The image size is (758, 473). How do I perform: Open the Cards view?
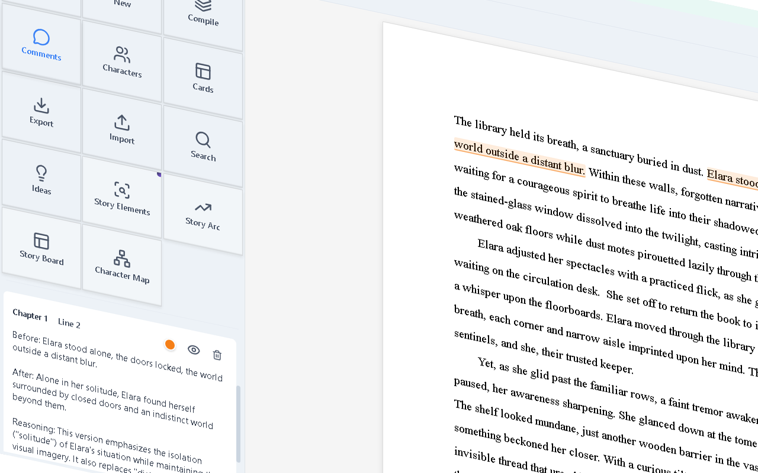pyautogui.click(x=203, y=78)
